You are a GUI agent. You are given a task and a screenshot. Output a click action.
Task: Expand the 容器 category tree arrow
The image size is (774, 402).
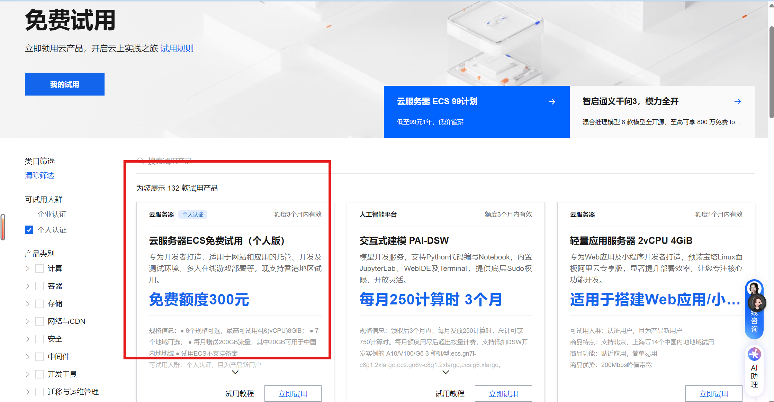[x=28, y=286]
